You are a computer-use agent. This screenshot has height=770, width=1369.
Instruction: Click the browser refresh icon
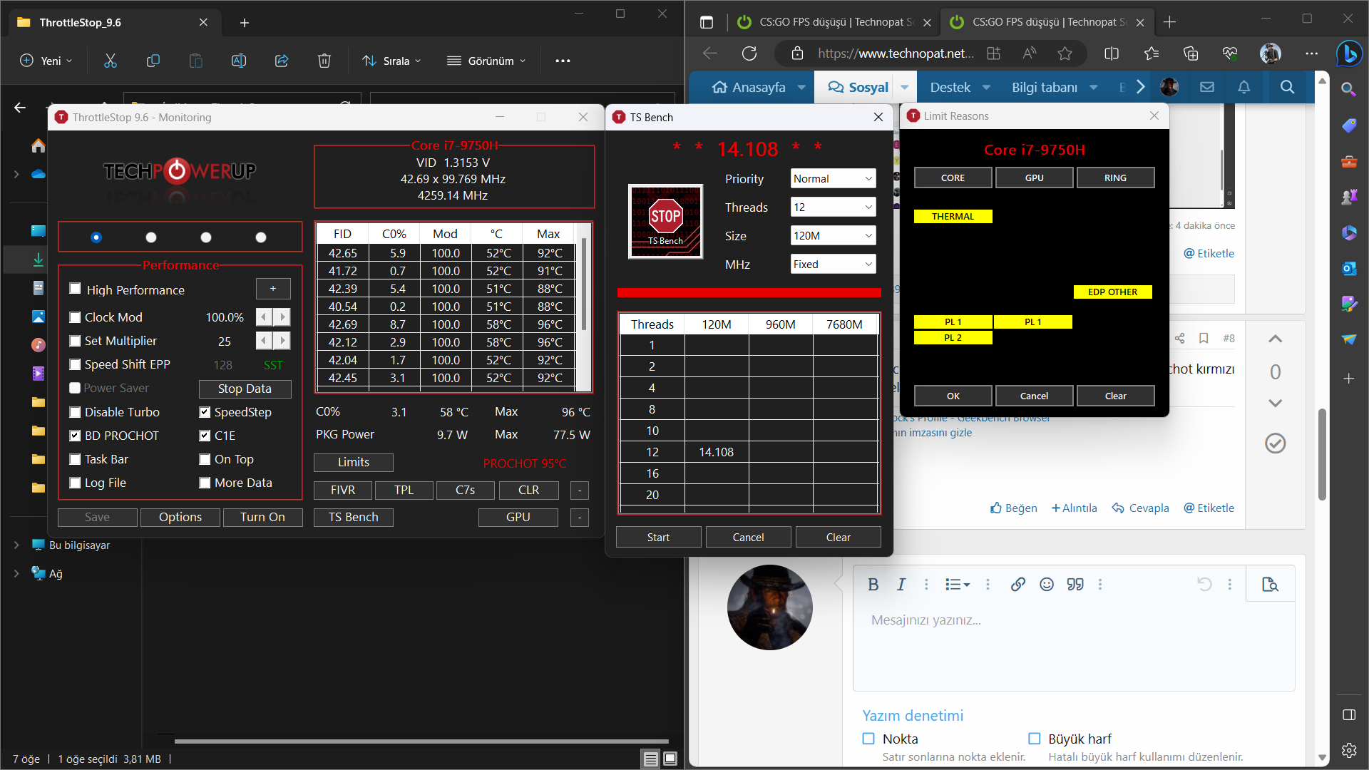[749, 53]
